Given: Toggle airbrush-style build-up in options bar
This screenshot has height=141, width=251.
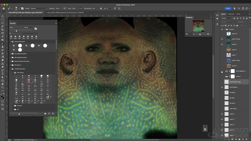Looking at the screenshot, I should pyautogui.click(x=81, y=9).
